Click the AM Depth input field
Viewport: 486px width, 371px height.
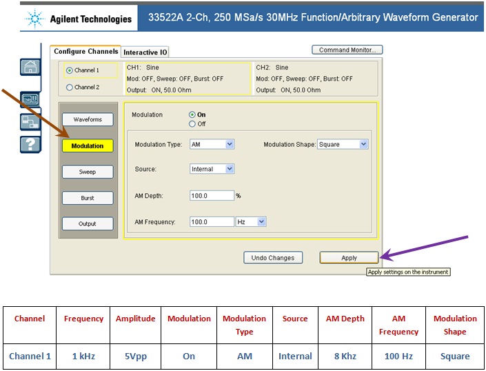coord(212,196)
